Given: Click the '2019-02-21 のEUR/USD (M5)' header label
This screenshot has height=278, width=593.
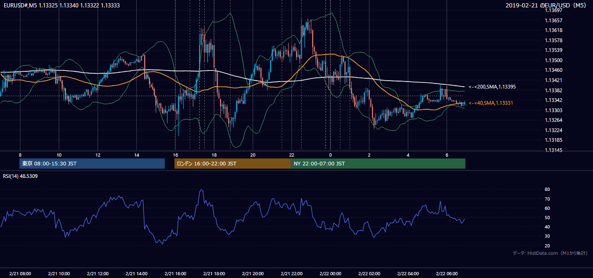Looking at the screenshot, I should pos(546,5).
